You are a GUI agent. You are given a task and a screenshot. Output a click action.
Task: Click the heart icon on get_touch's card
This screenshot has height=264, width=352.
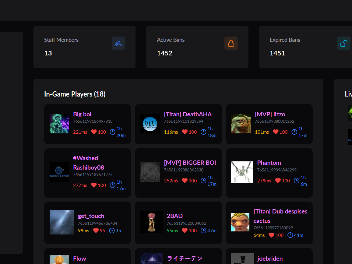point(96,231)
